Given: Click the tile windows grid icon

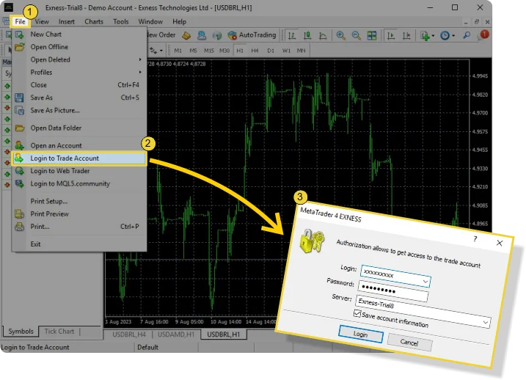Looking at the screenshot, I should tap(372, 34).
